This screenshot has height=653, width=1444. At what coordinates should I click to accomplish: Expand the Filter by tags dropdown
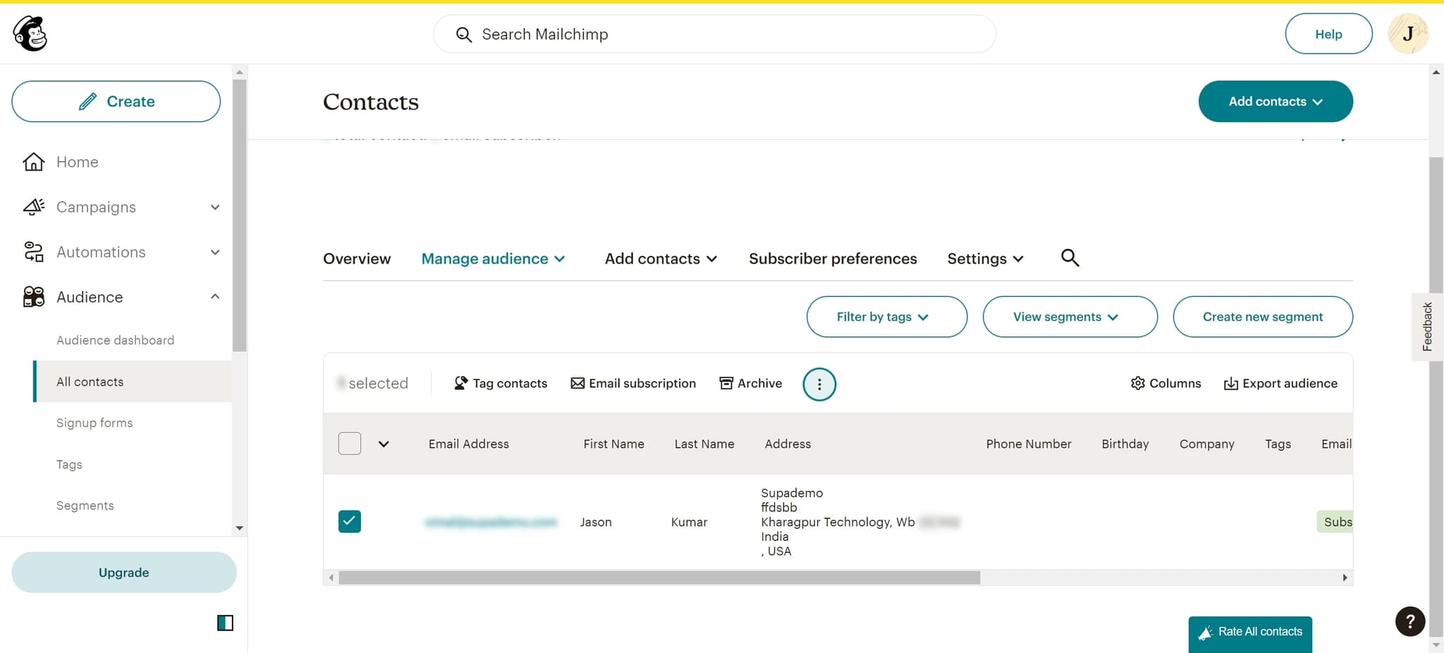pos(886,317)
